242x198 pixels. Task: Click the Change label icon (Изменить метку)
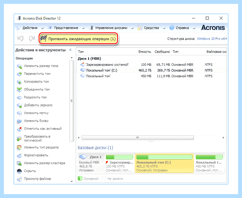pos(19,113)
